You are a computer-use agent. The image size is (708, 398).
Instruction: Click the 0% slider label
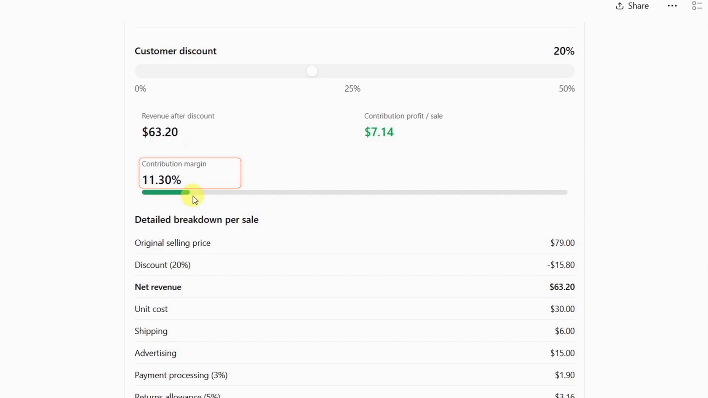[x=140, y=89]
